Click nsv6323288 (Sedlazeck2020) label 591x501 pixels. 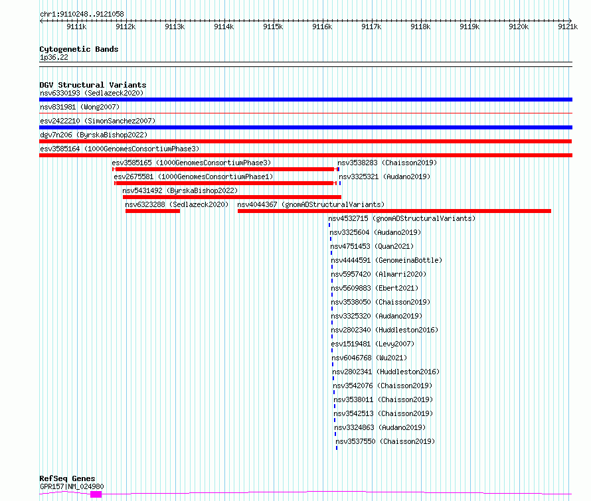tap(177, 204)
